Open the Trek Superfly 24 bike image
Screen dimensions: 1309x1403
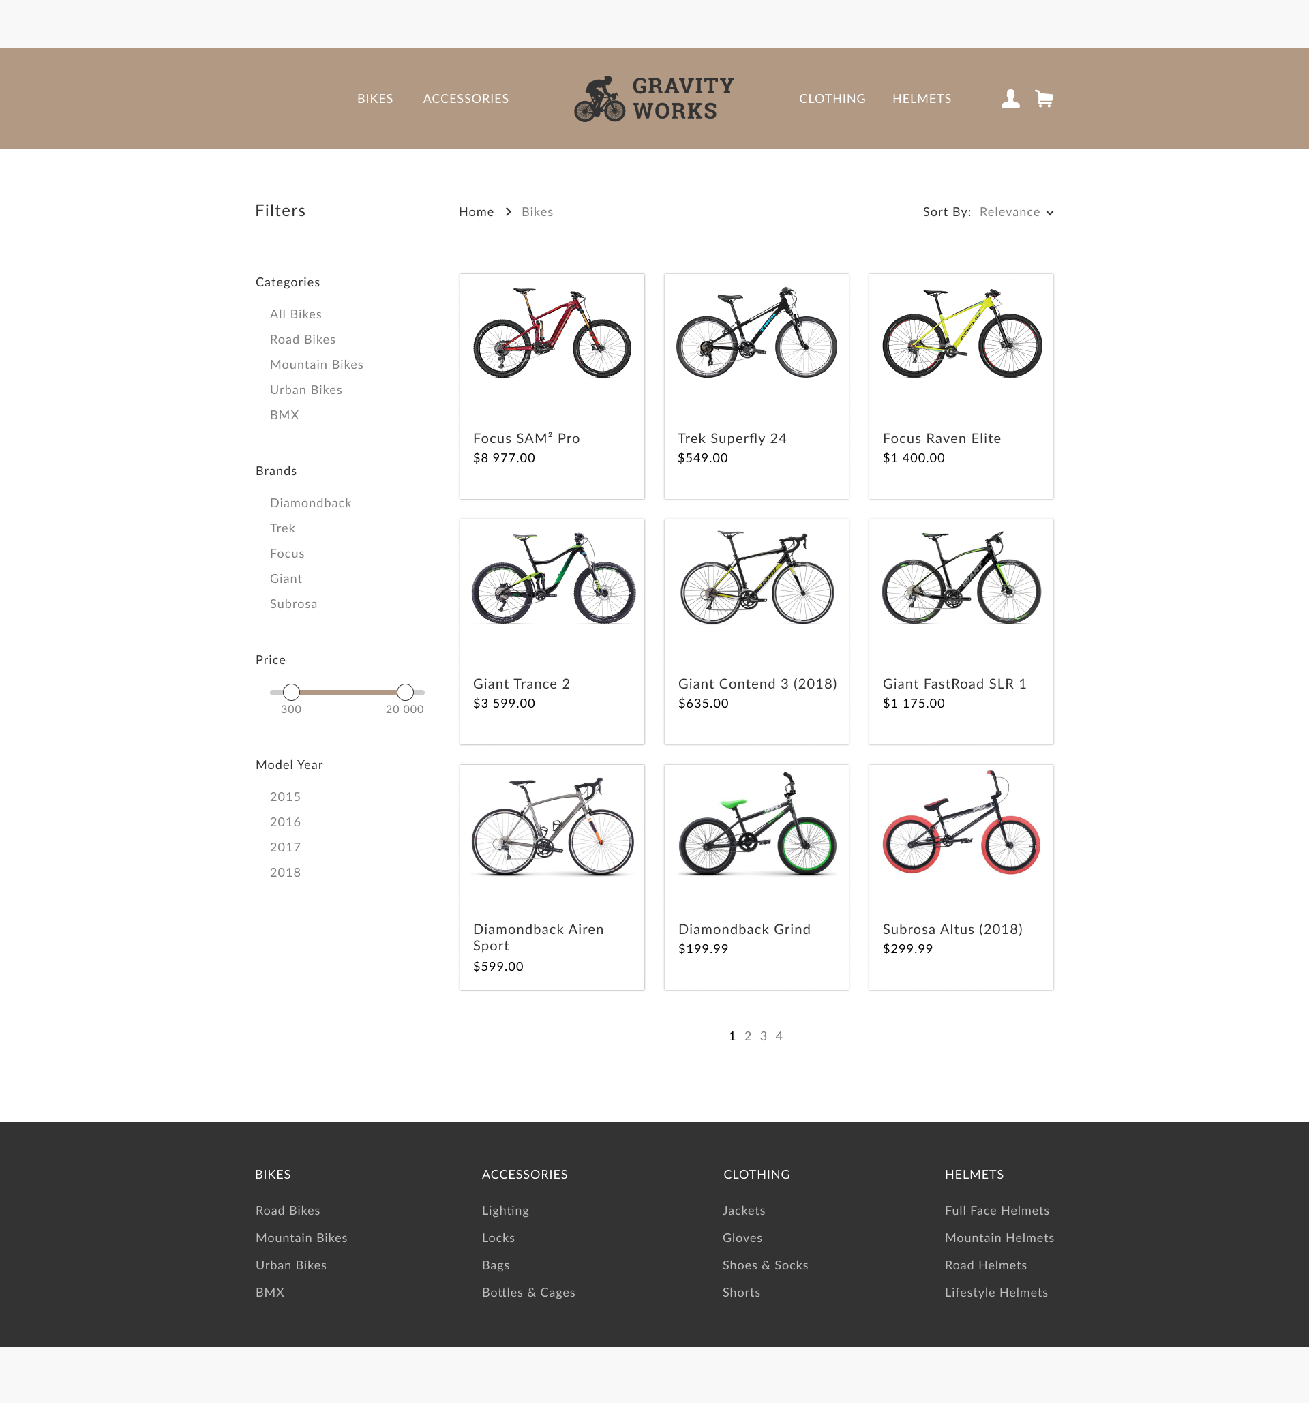click(x=757, y=333)
